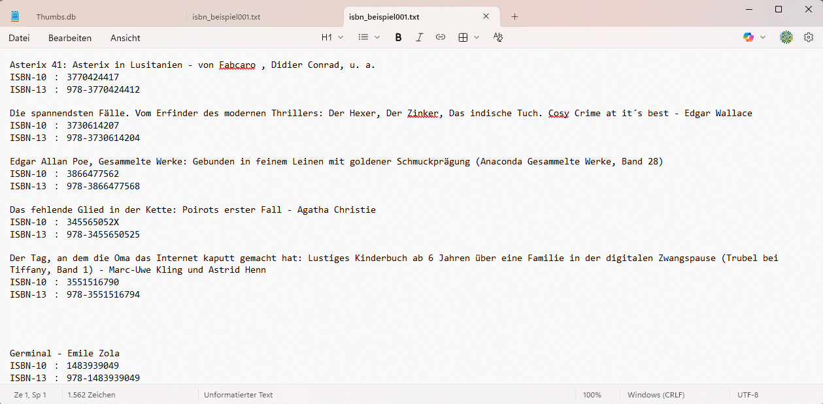Click the 100% zoom level indicator
The width and height of the screenshot is (823, 404).
[x=592, y=395]
